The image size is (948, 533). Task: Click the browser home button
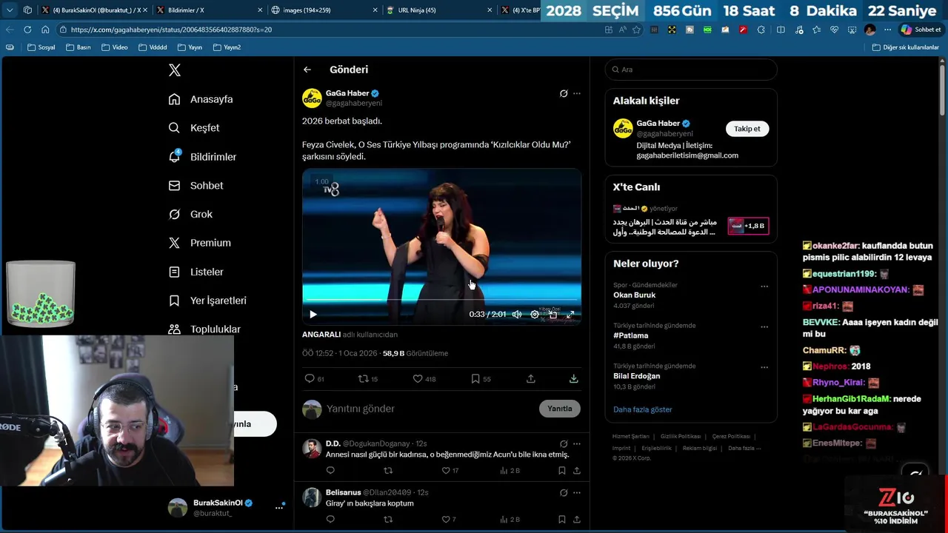(45, 30)
